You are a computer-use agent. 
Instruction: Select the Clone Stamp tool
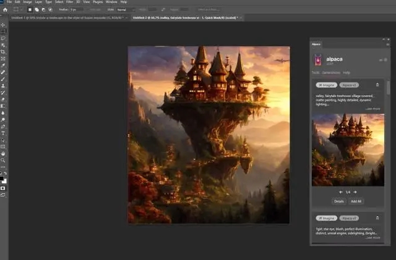pyautogui.click(x=2, y=86)
